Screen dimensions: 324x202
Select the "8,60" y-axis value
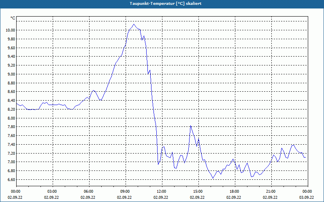[11, 92]
